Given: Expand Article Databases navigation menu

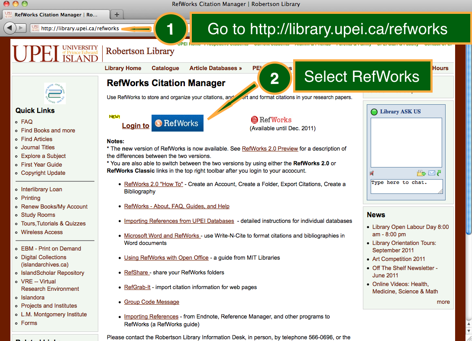Looking at the screenshot, I should (x=216, y=68).
